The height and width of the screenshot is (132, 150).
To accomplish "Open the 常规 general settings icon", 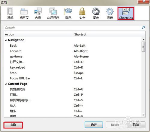I will point(10,14).
